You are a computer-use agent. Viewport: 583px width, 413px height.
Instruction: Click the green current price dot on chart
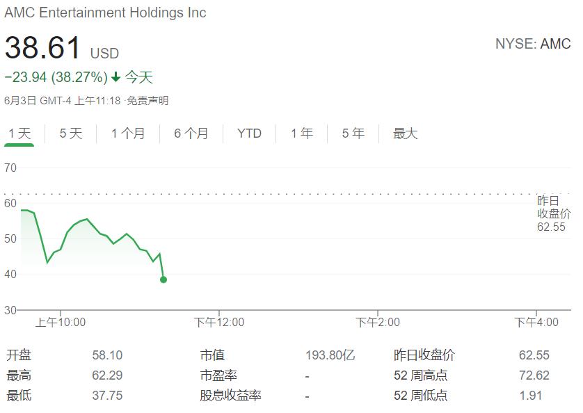163,280
